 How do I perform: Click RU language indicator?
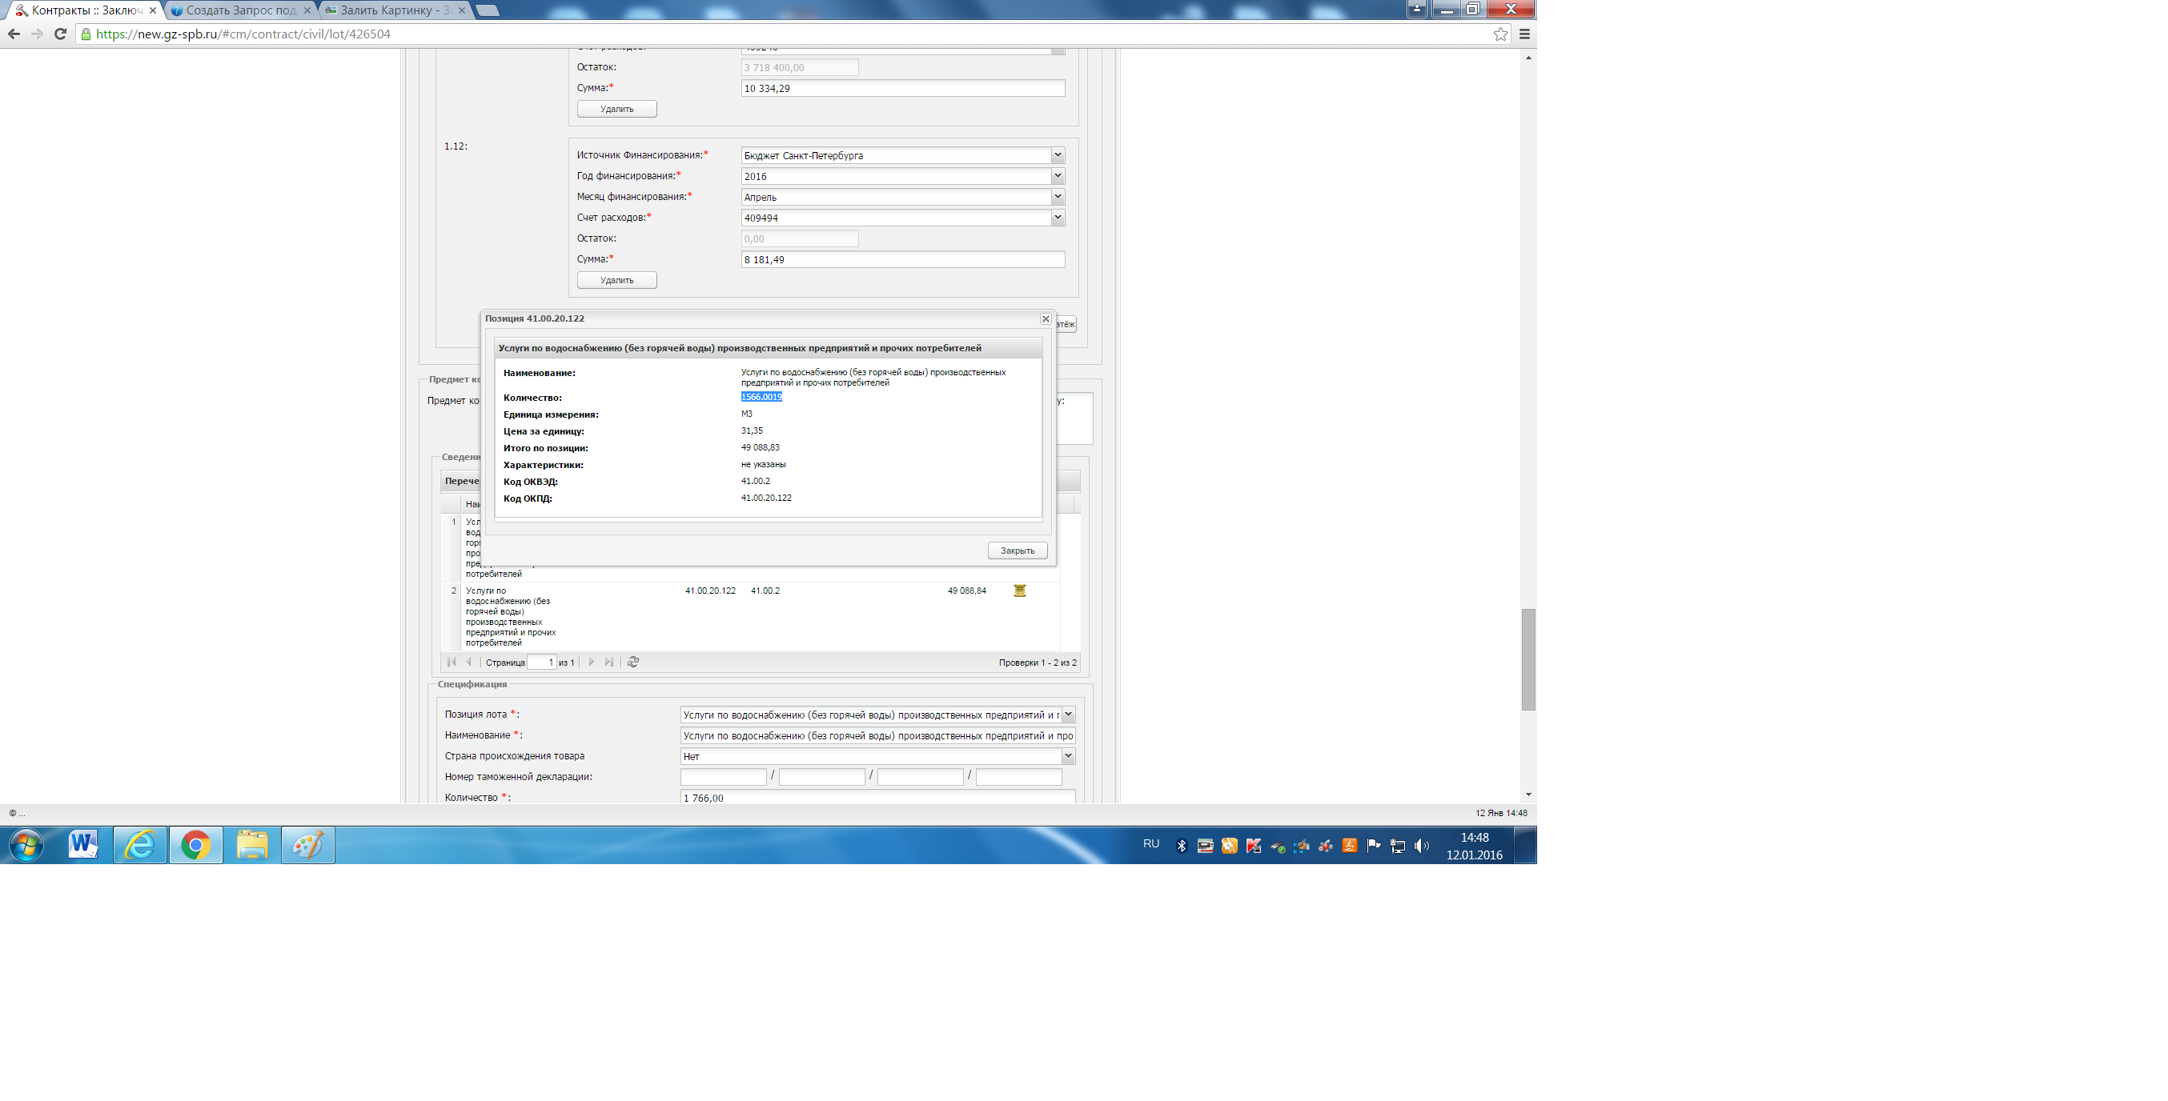(1151, 843)
